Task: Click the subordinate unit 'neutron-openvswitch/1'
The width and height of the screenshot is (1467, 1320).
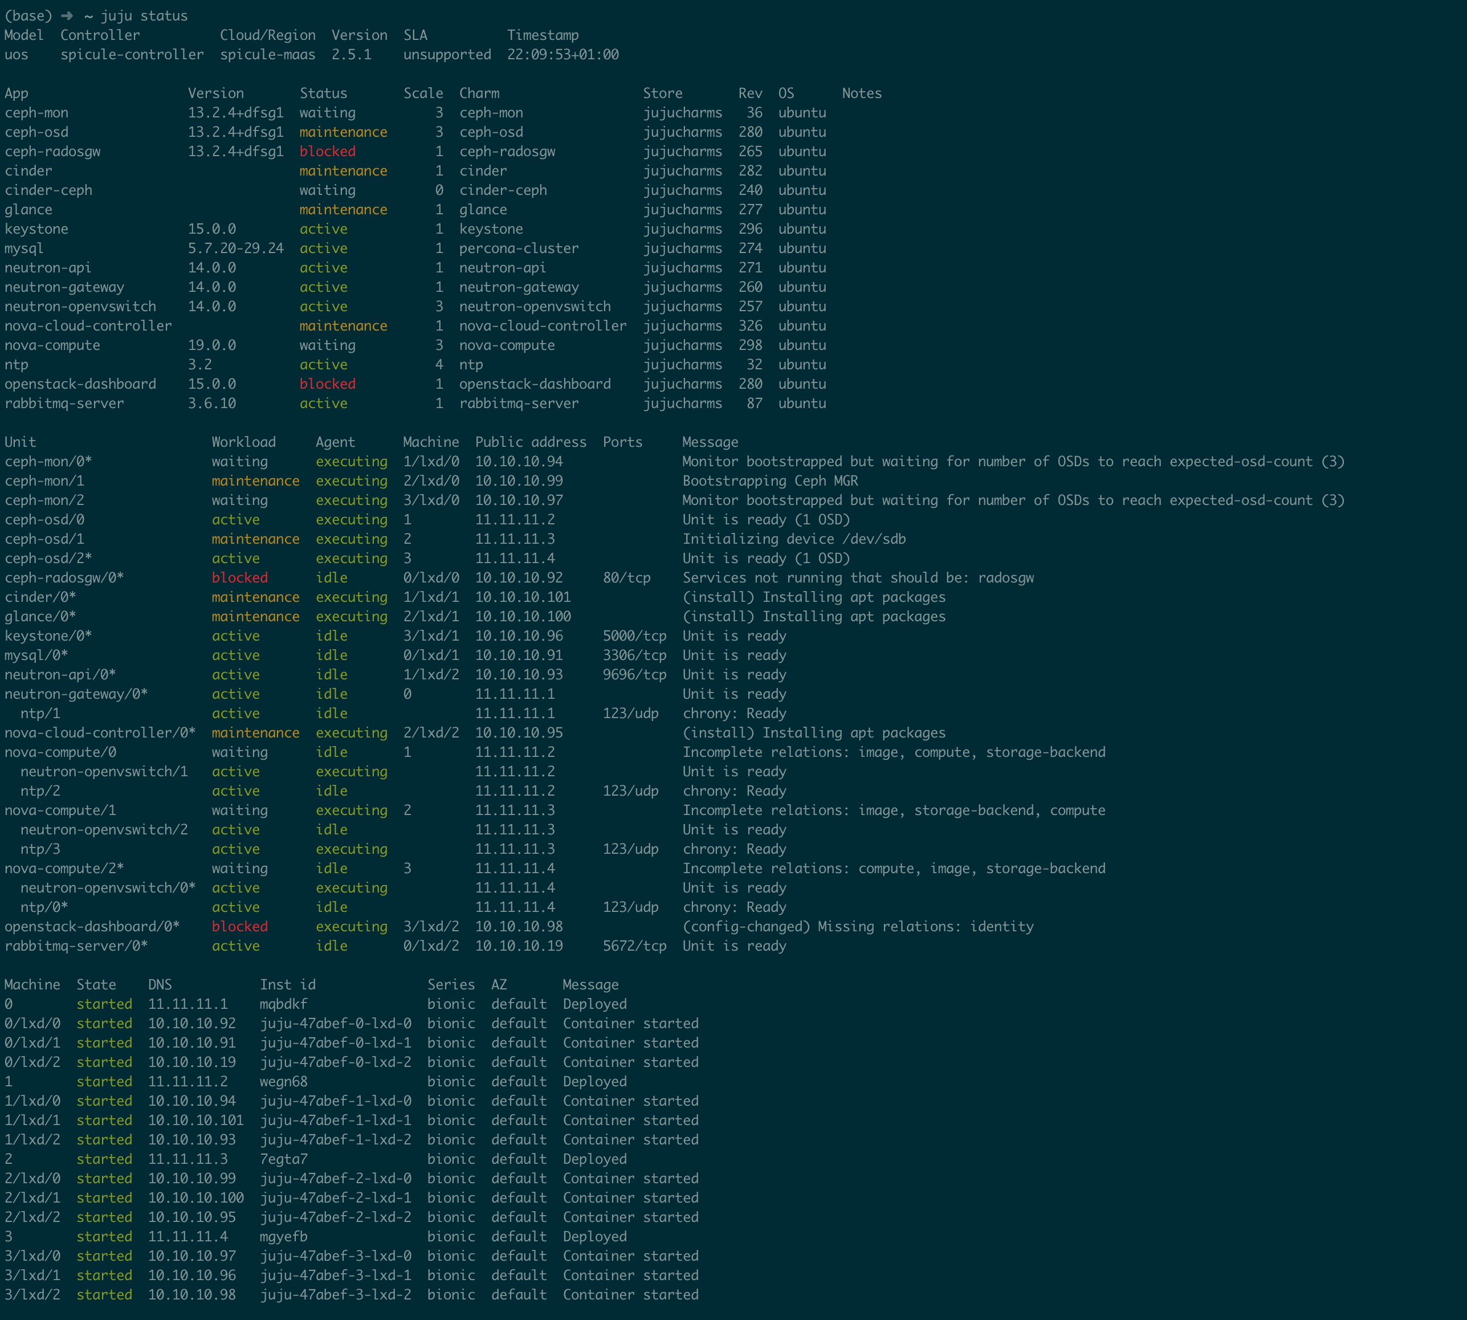Action: pyautogui.click(x=104, y=772)
